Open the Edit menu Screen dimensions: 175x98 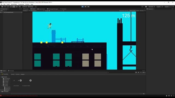point(4,4)
